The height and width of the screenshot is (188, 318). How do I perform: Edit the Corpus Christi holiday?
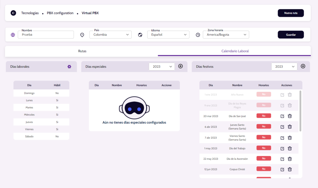coord(282,169)
